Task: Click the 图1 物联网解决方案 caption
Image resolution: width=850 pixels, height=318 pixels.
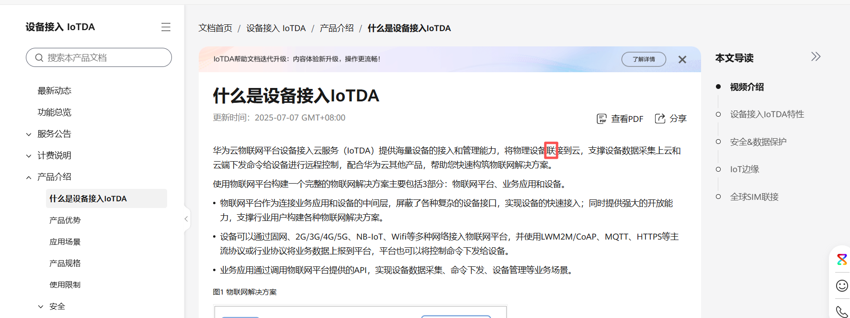Action: click(x=245, y=292)
